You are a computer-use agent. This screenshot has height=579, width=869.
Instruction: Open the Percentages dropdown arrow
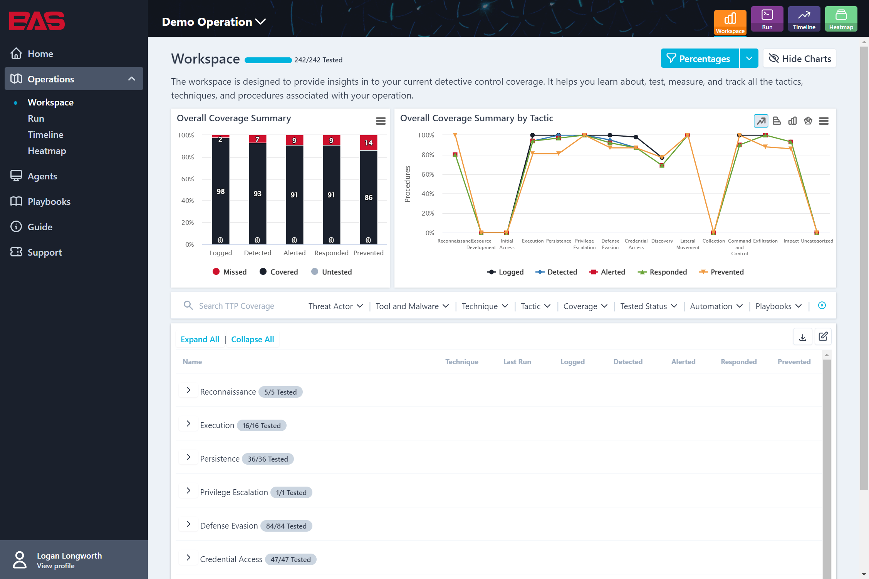(x=749, y=59)
